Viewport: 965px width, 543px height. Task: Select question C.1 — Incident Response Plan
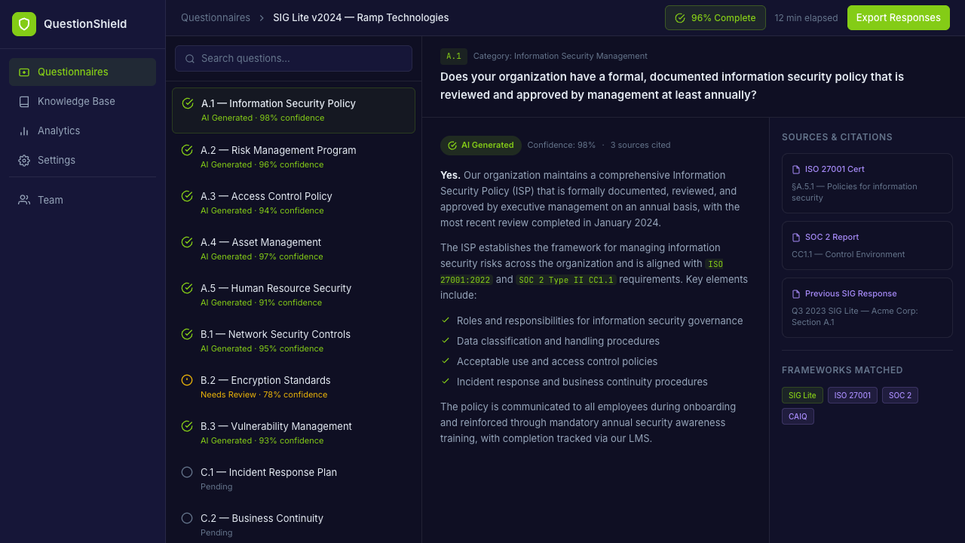click(x=293, y=479)
